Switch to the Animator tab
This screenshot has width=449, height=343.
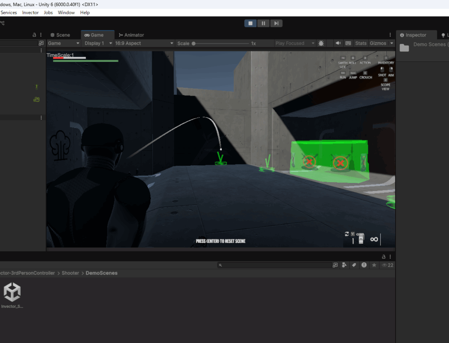point(132,35)
